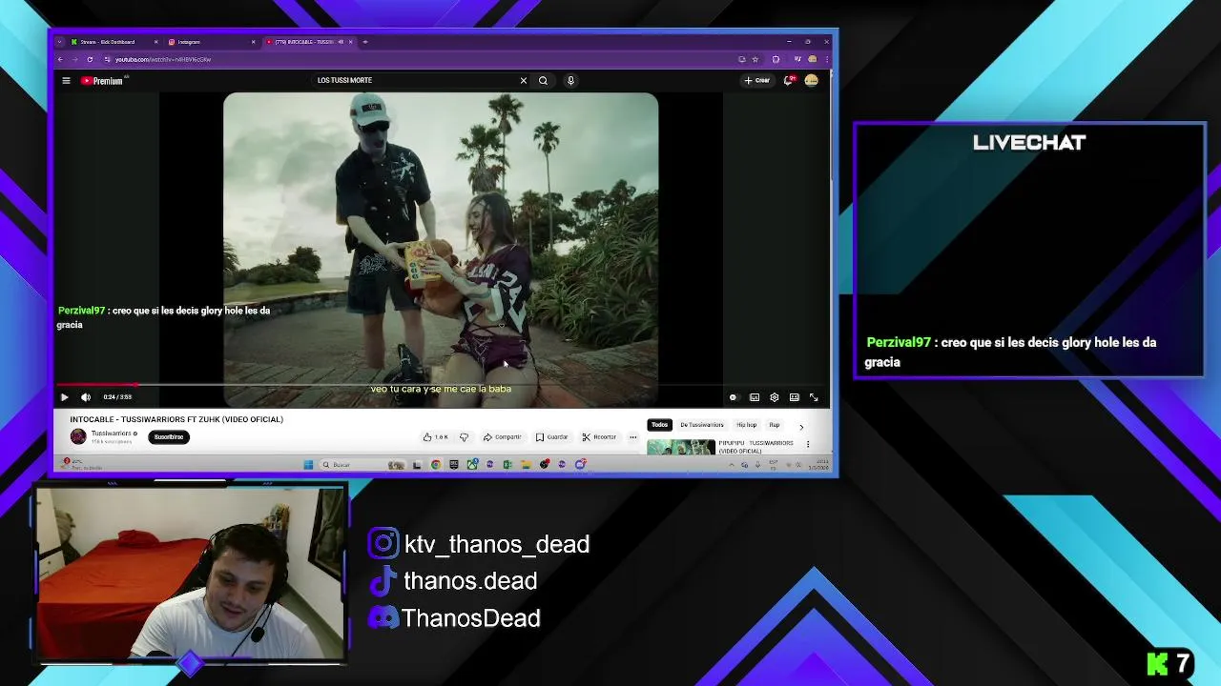
Task: Click the Recortar clip button
Action: [x=599, y=437]
